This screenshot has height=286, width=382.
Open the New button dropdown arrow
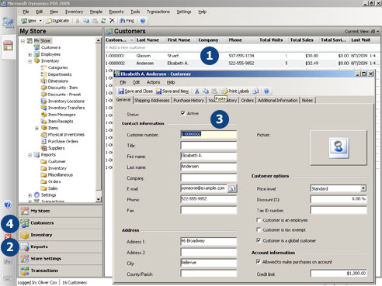tap(40, 21)
